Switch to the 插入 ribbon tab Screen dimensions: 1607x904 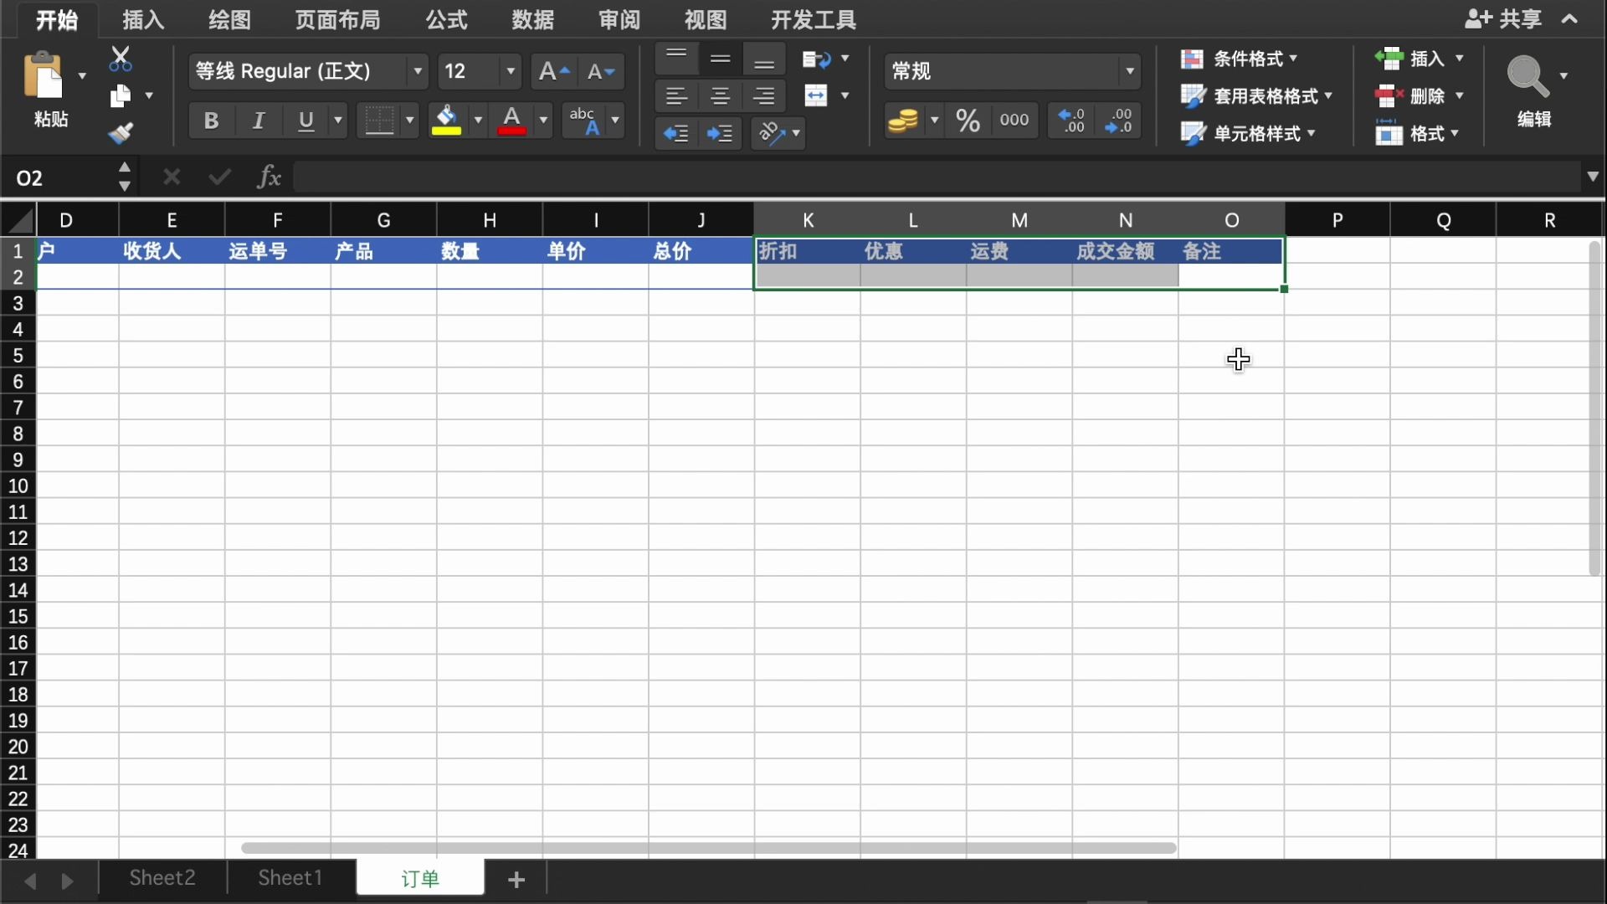(x=143, y=19)
